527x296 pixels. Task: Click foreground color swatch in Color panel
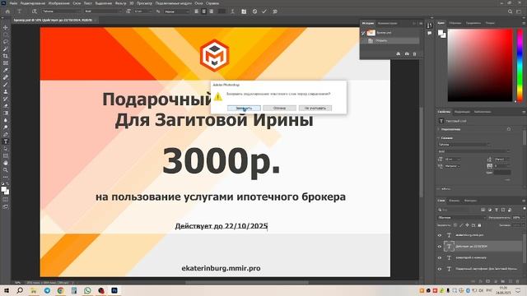(441, 33)
